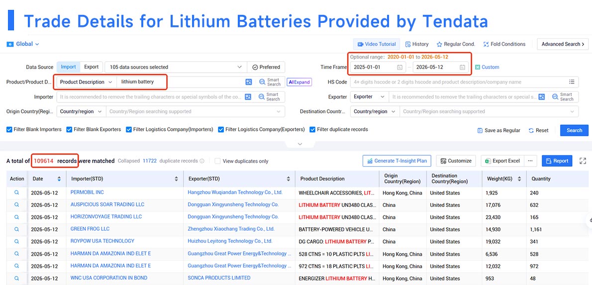This screenshot has width=592, height=285.
Task: Toggle fullscreen table view icon
Action: (583, 161)
